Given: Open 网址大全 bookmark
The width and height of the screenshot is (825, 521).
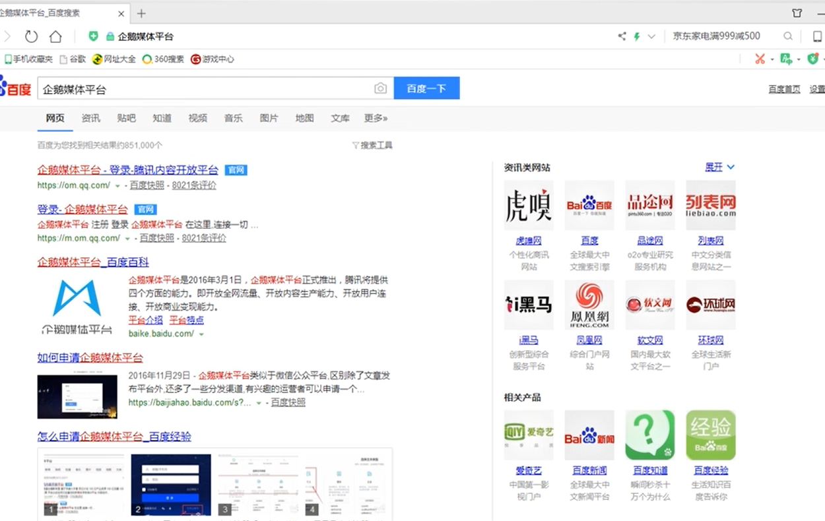Looking at the screenshot, I should (x=114, y=59).
